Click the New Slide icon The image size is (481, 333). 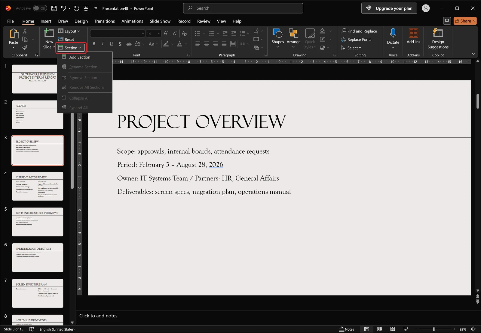tap(49, 33)
